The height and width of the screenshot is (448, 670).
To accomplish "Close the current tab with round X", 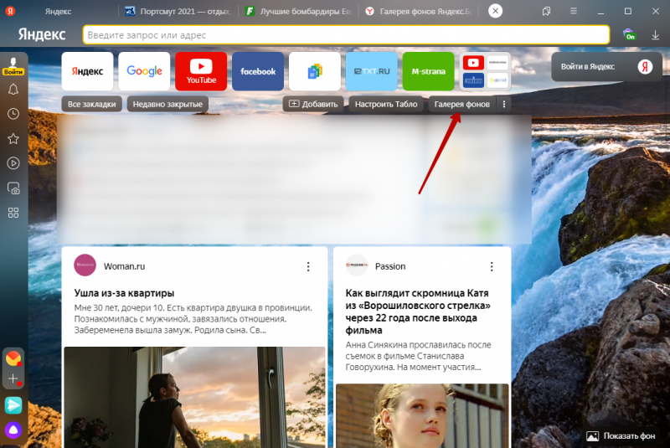I will pos(495,11).
